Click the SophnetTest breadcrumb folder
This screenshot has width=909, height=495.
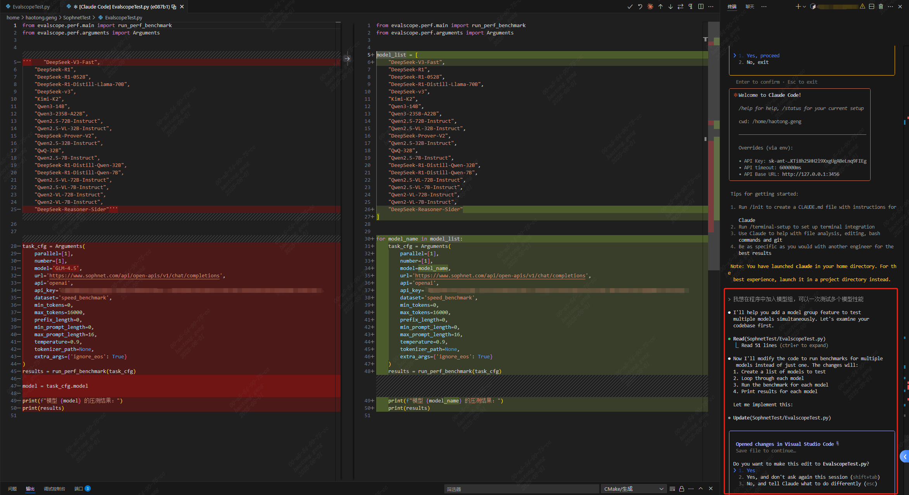click(x=76, y=17)
